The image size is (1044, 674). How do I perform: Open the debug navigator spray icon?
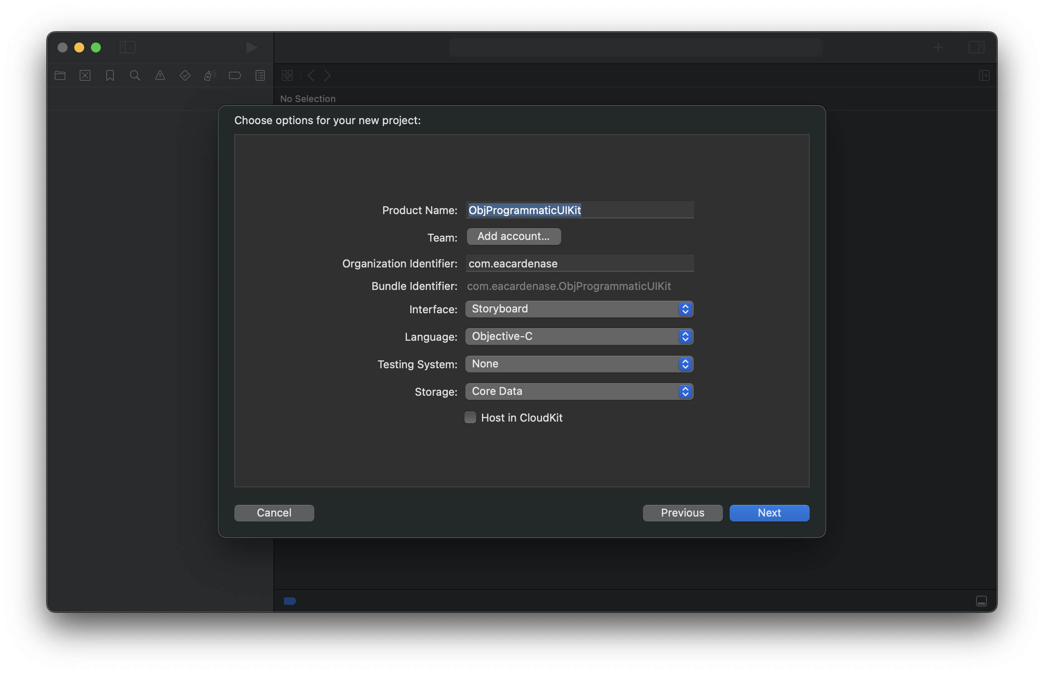[210, 75]
